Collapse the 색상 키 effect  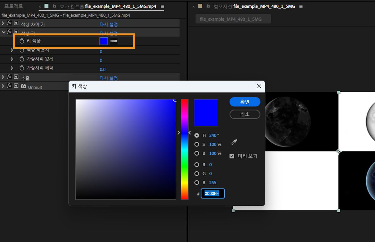coord(3,32)
